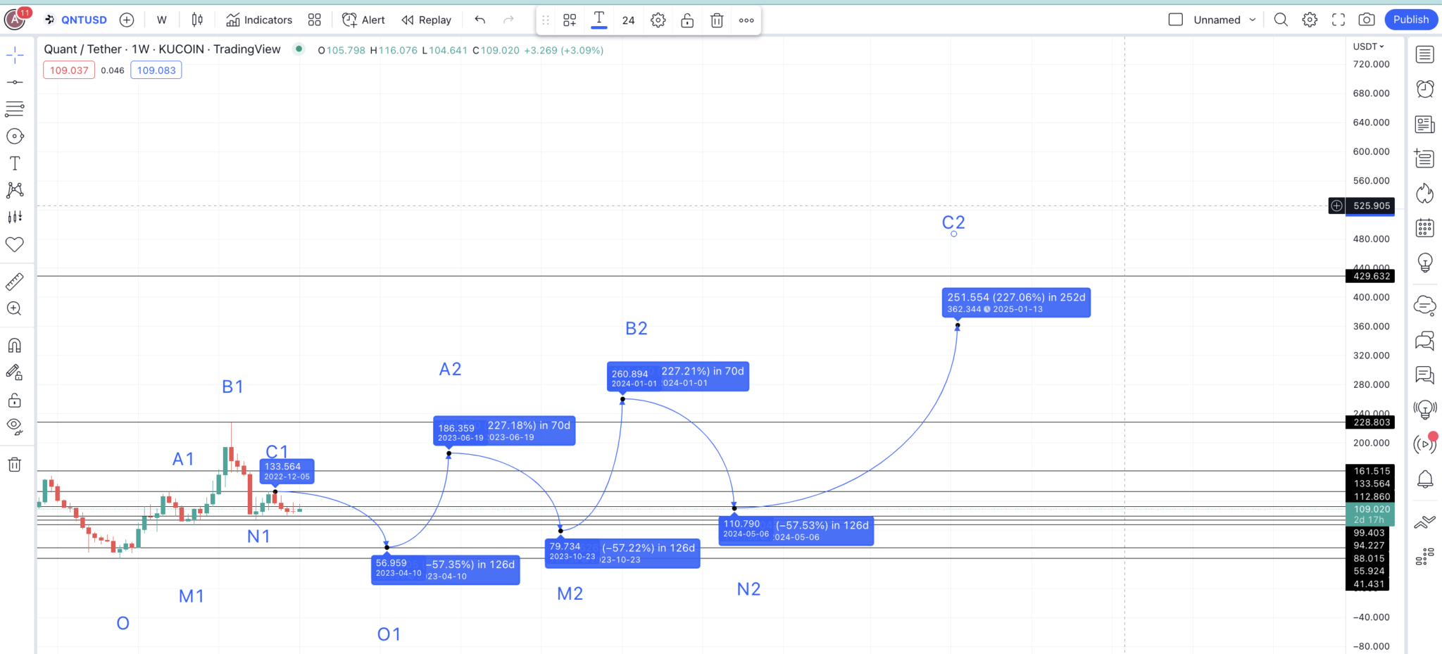1442x654 pixels.
Task: Click the trash remove objects icon
Action: click(15, 465)
